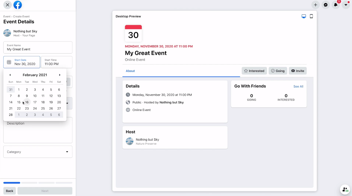This screenshot has height=196, width=352.
Task: Open the Messenger icon in the top bar
Action: click(326, 5)
